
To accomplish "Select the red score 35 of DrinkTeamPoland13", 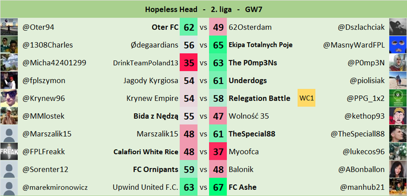I will click(x=189, y=63).
